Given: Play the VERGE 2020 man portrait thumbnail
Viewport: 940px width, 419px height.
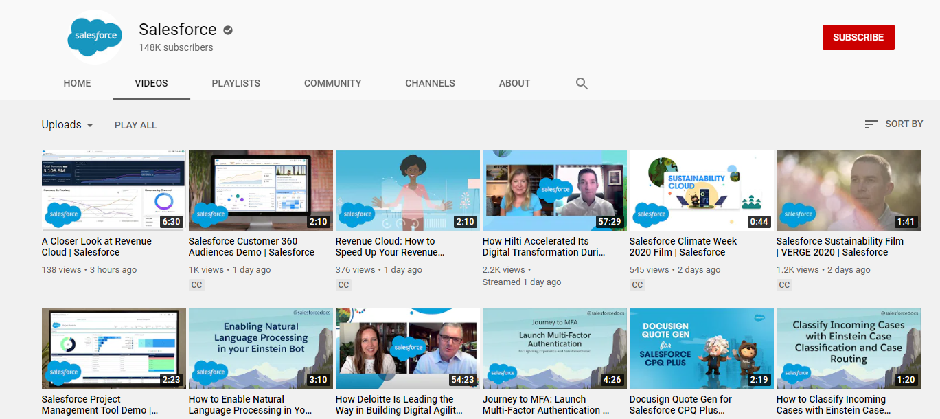Looking at the screenshot, I should pos(849,190).
